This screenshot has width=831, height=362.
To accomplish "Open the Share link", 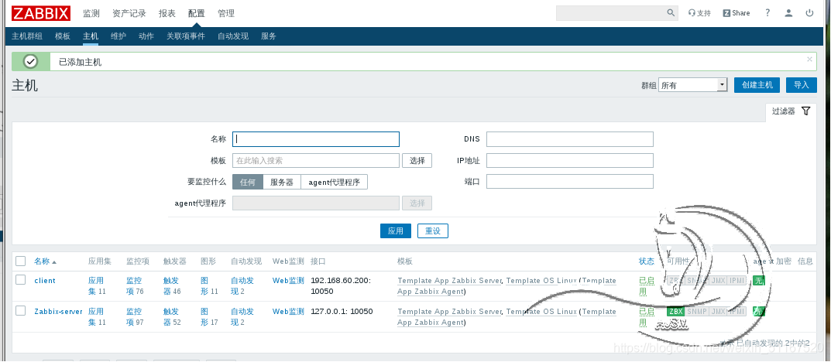I will tap(737, 13).
